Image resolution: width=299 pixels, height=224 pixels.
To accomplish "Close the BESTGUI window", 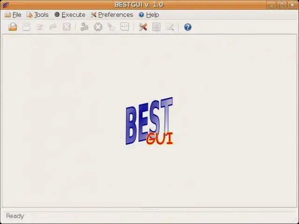I will coord(292,5).
